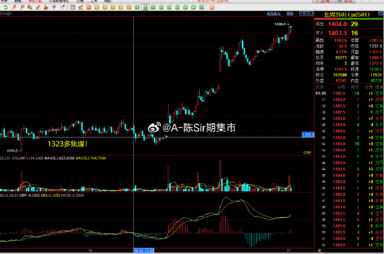Click the yellow 1323多焦煤 annotation text
The width and height of the screenshot is (384, 254).
[67, 144]
